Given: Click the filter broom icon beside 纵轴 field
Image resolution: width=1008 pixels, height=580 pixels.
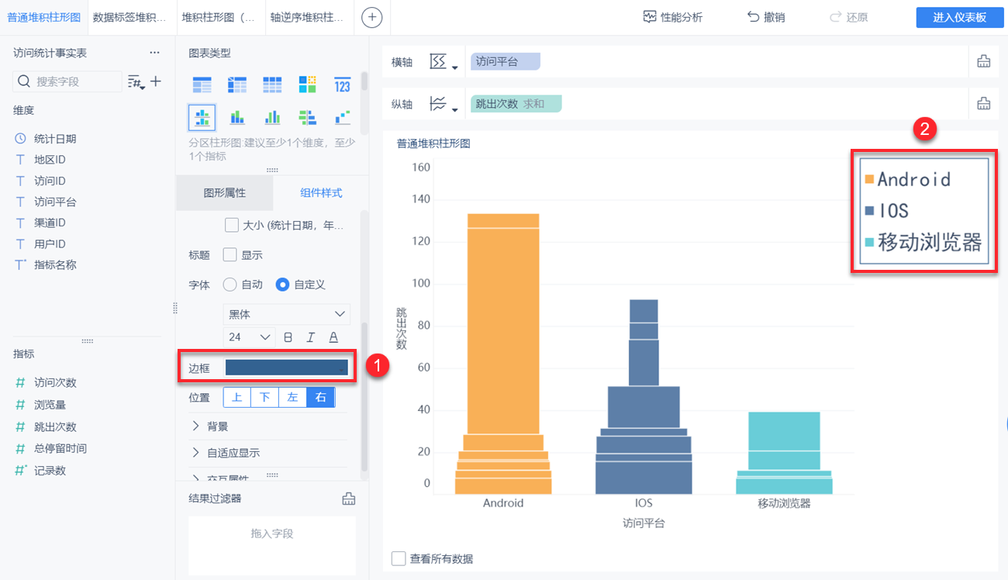Looking at the screenshot, I should [x=984, y=104].
